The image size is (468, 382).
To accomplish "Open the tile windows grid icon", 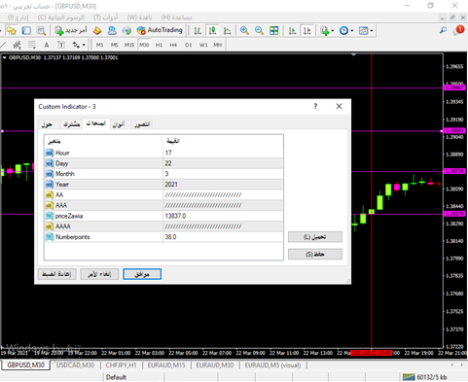I will pos(274,30).
